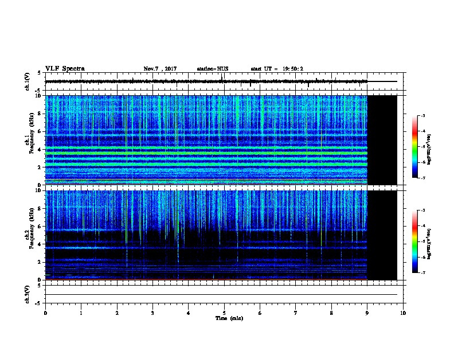Click the time axis tick label "9"
This screenshot has height=351, width=454.
pyautogui.click(x=367, y=313)
